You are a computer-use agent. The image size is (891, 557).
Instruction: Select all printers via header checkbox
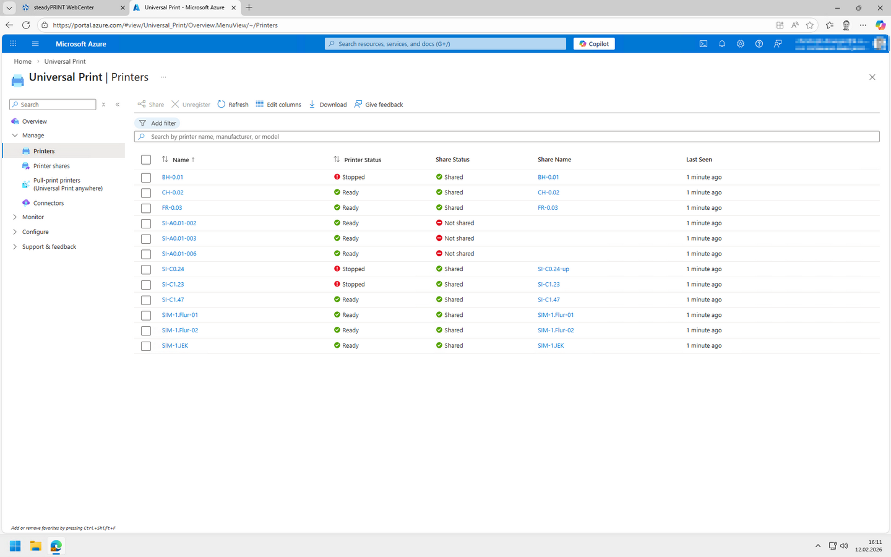145,159
